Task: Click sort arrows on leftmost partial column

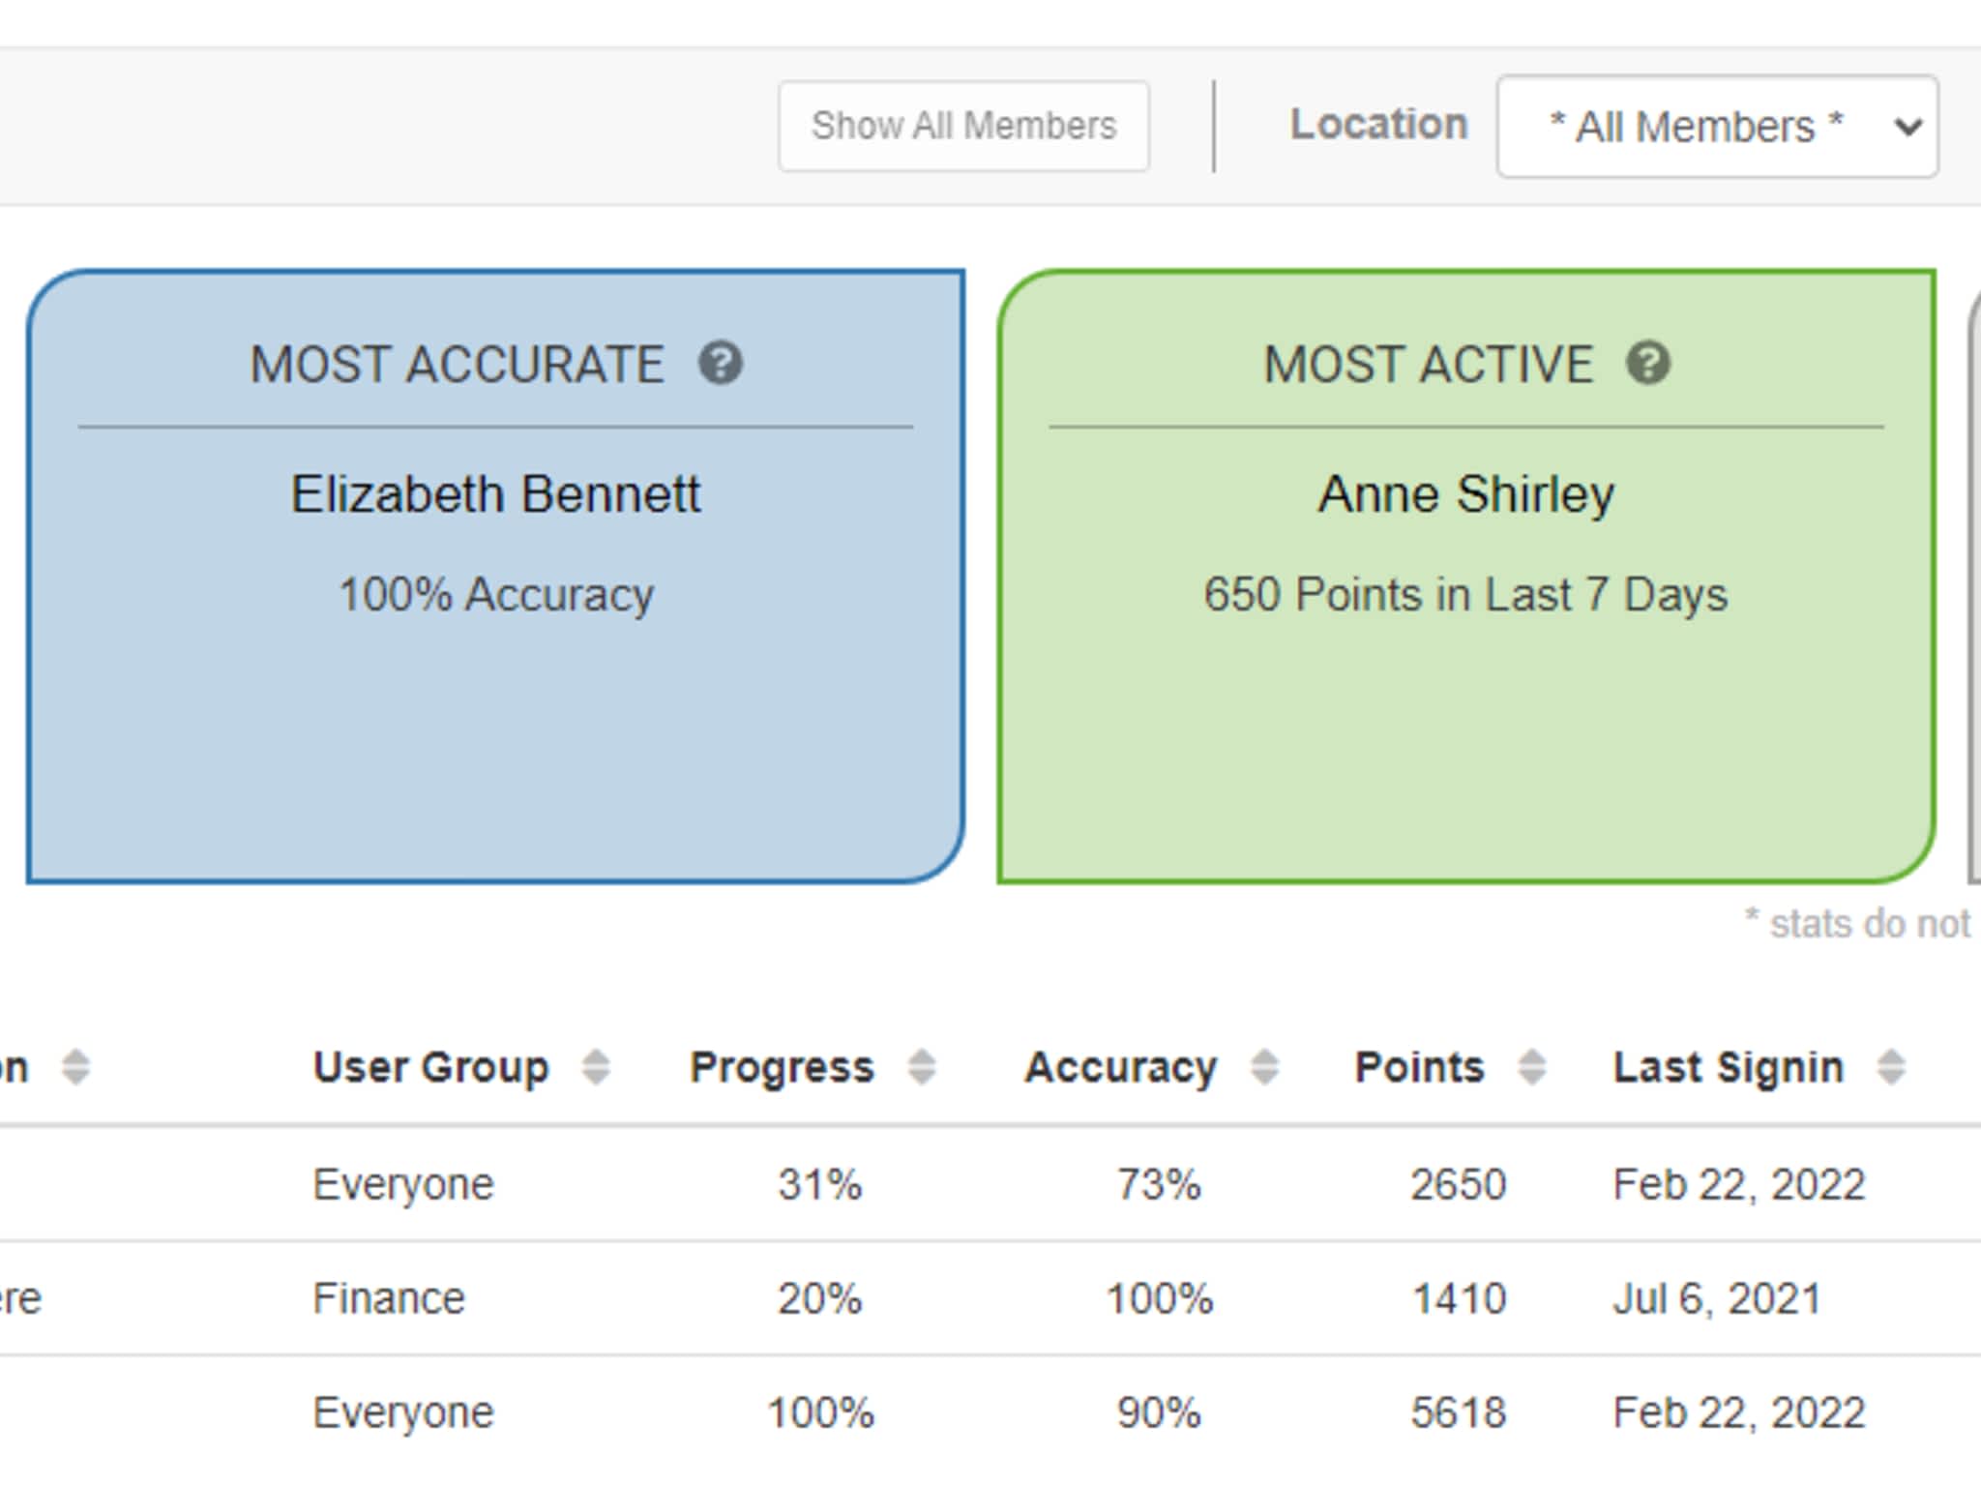Action: pos(75,1067)
